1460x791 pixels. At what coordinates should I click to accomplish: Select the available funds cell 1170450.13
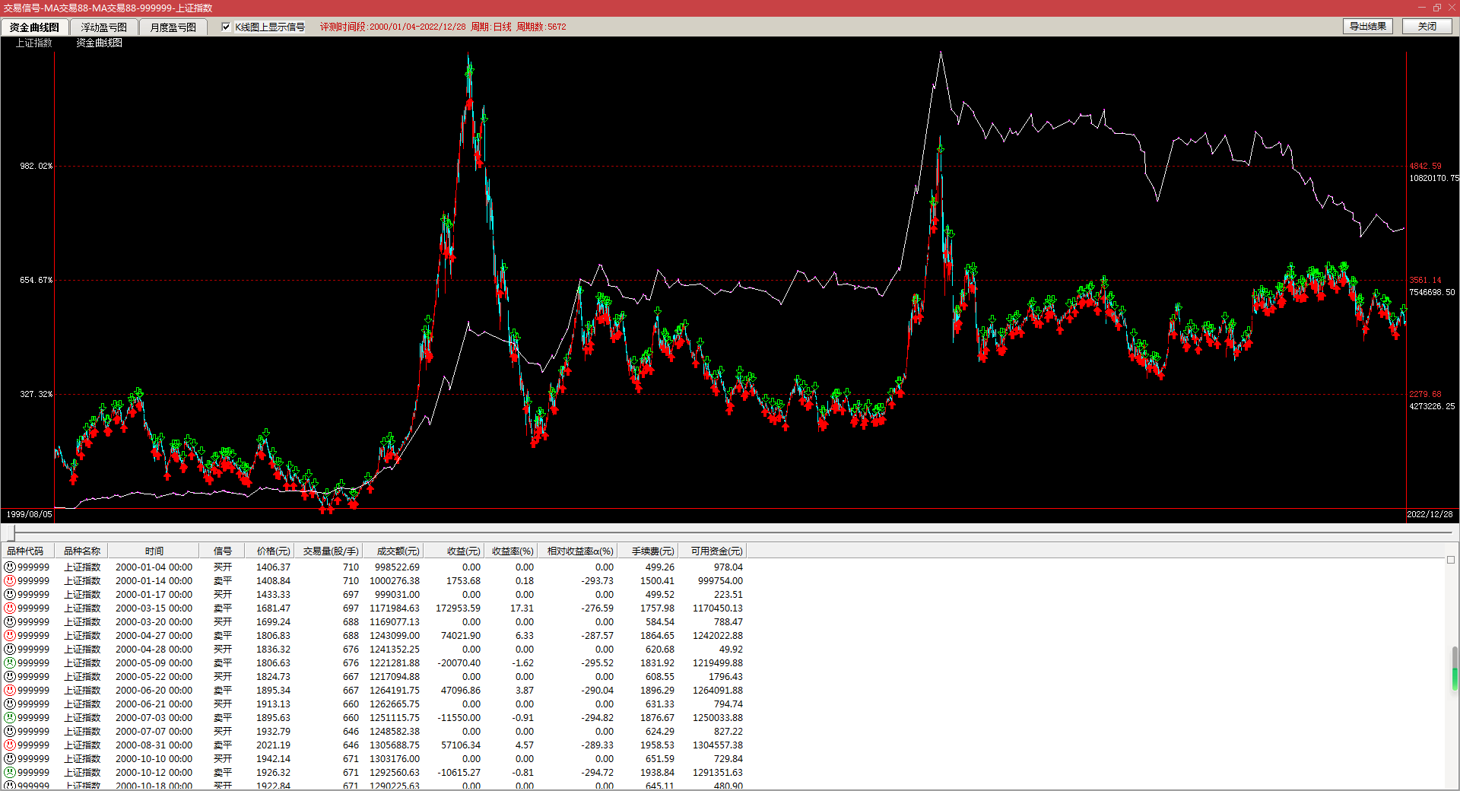pyautogui.click(x=718, y=608)
